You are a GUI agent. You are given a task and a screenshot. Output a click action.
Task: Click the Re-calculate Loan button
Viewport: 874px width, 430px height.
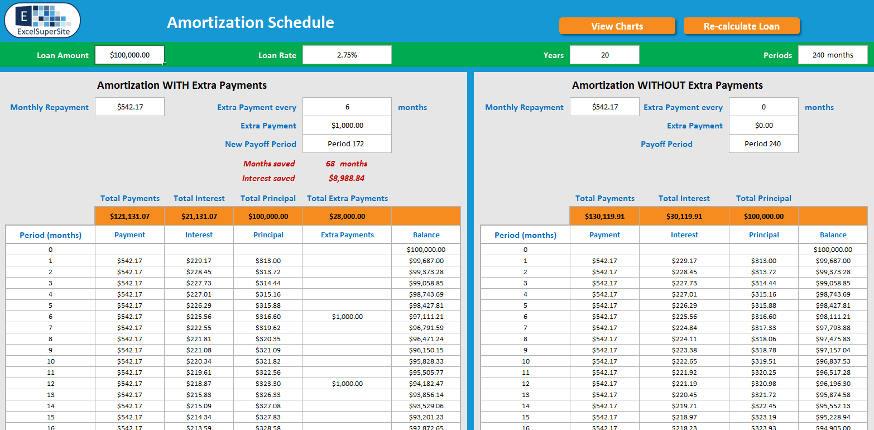[741, 26]
